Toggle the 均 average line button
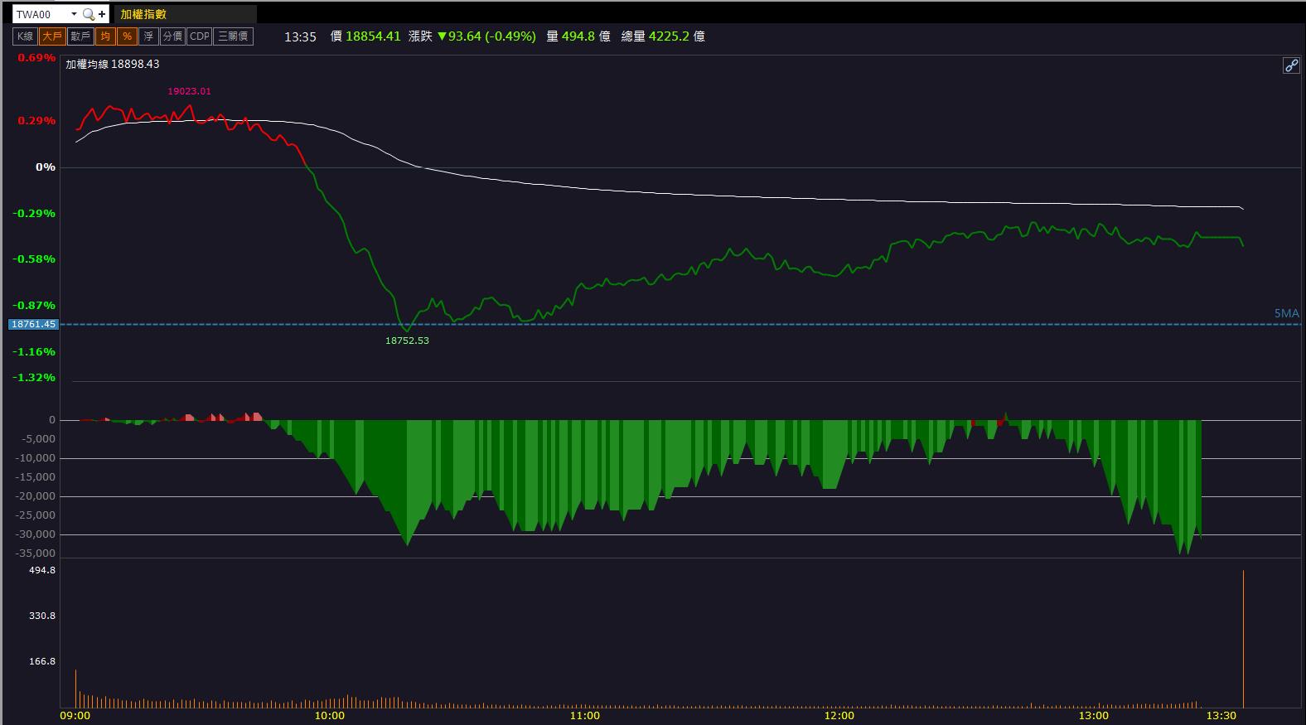 [x=105, y=36]
